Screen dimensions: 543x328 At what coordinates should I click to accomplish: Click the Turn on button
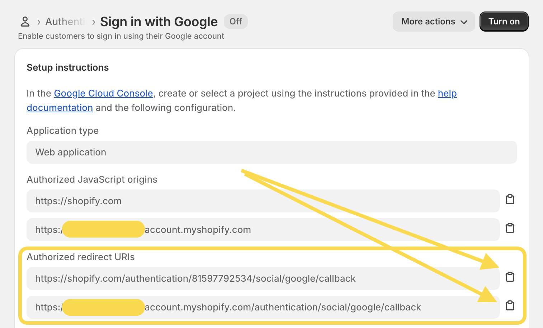(504, 22)
